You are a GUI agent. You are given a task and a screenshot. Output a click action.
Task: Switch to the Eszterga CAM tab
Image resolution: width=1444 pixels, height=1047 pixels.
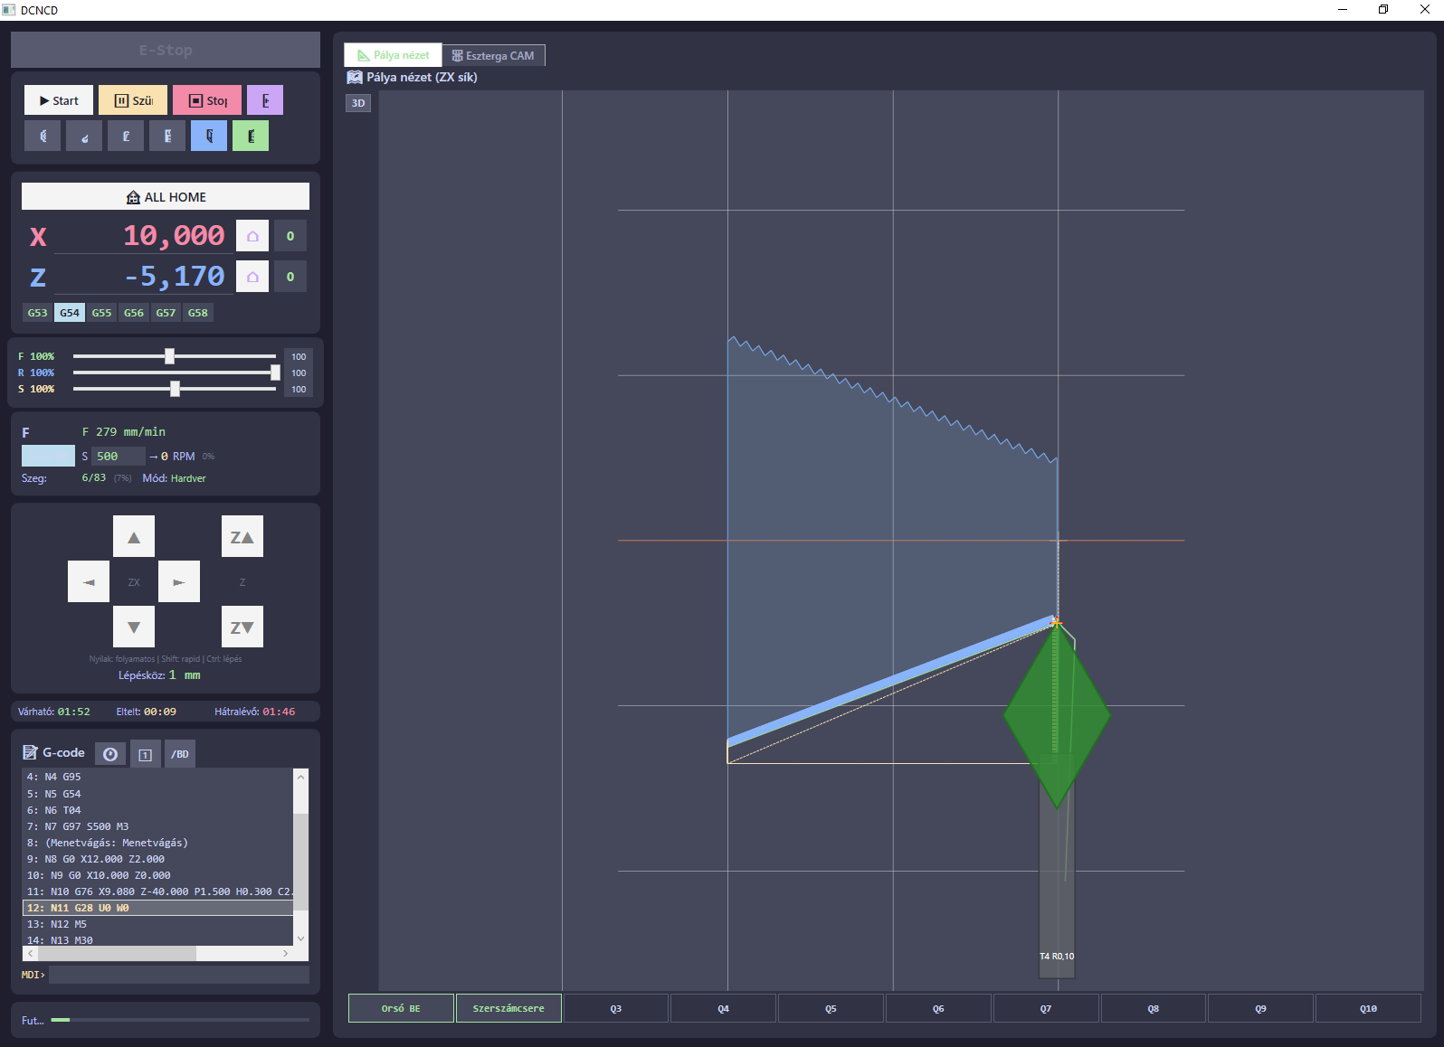point(493,55)
